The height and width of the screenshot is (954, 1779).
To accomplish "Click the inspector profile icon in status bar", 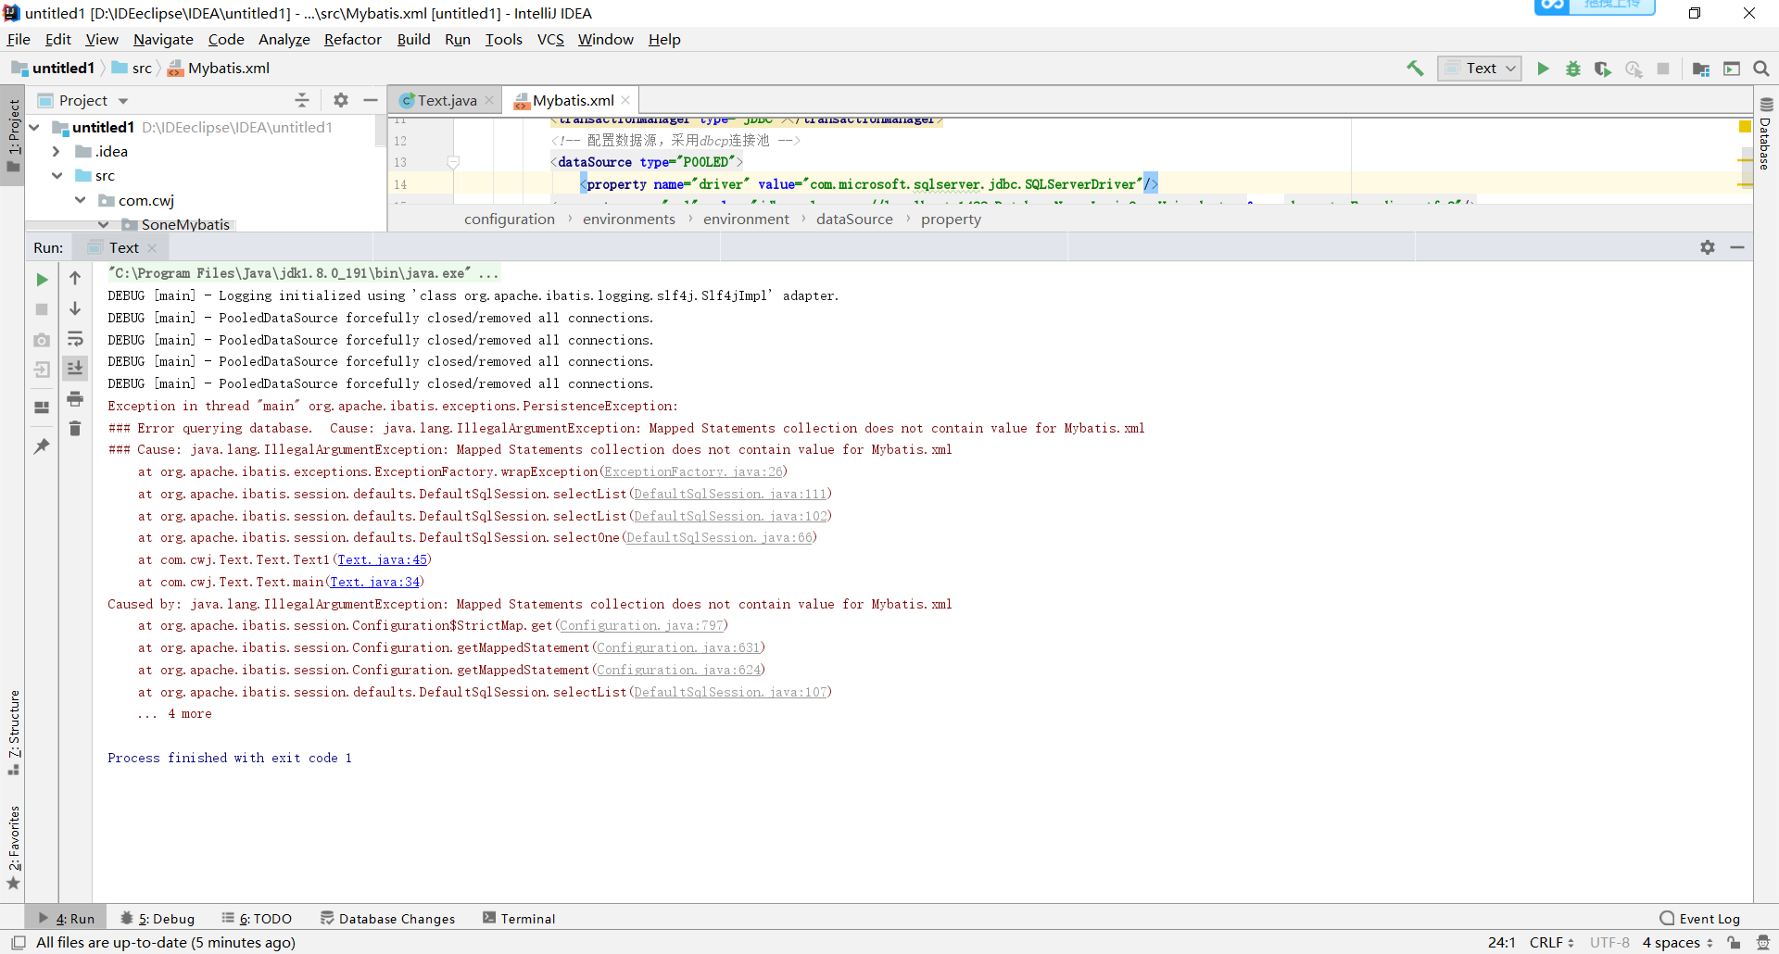I will (x=1763, y=943).
